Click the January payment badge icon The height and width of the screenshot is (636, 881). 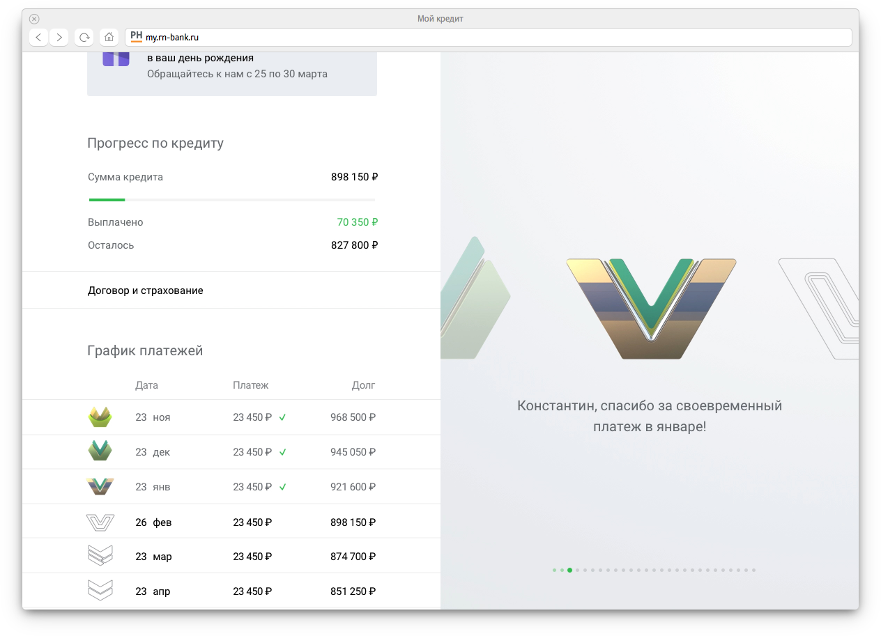click(x=100, y=486)
